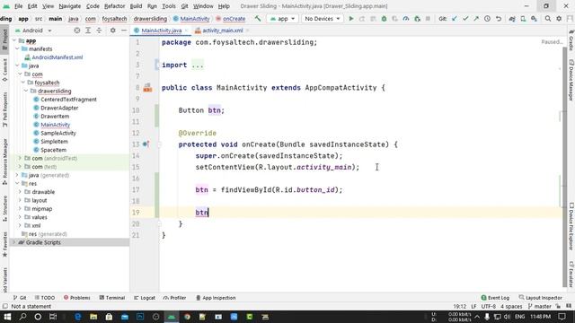Click the onCreate breadcrumb
Viewport: 575px width, 323px height.
point(234,19)
